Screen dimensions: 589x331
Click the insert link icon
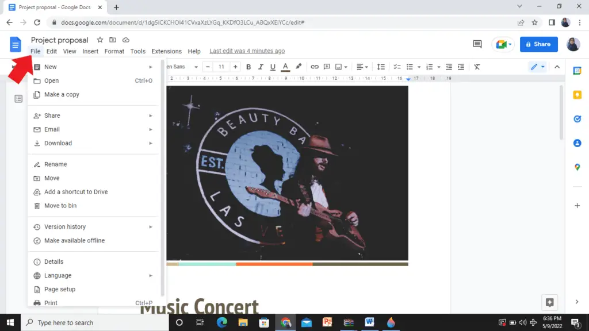click(x=315, y=67)
